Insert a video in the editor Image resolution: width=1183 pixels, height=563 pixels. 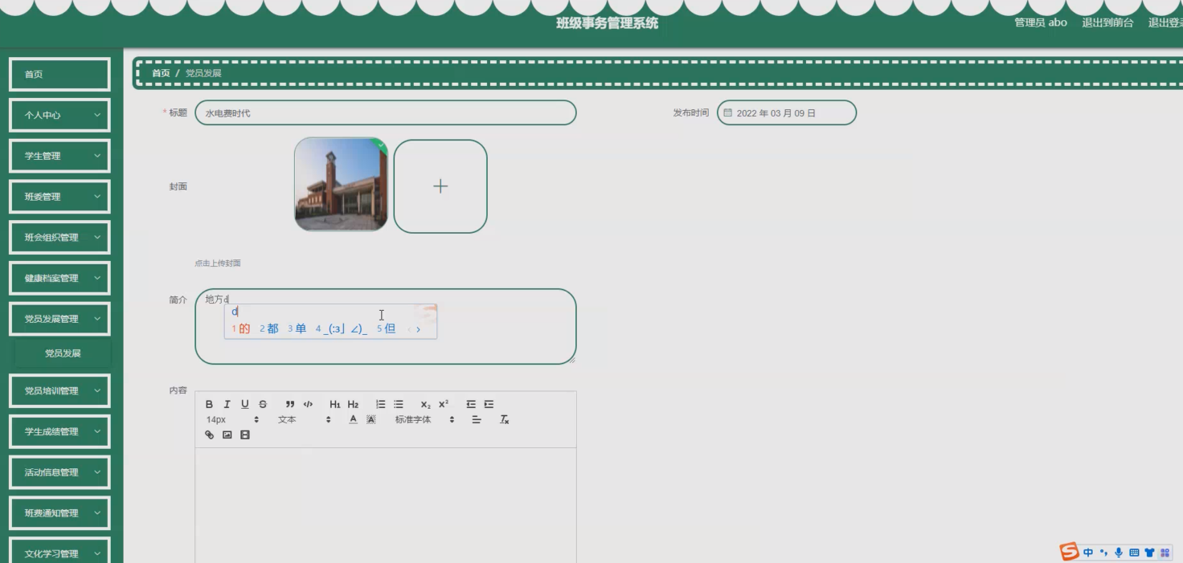click(x=245, y=434)
